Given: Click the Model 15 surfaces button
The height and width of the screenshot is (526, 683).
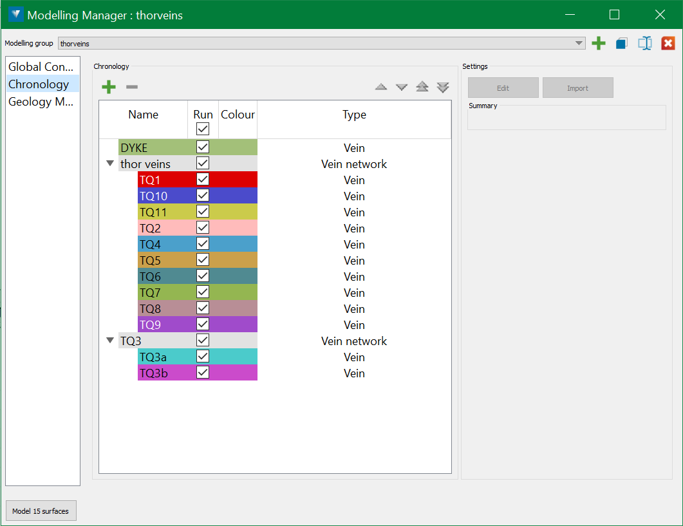Looking at the screenshot, I should pyautogui.click(x=41, y=511).
